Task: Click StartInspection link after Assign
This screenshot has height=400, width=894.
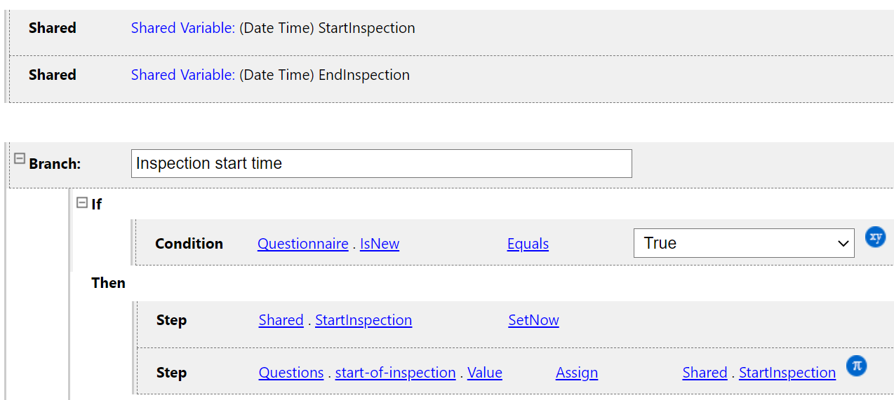Action: [x=787, y=373]
